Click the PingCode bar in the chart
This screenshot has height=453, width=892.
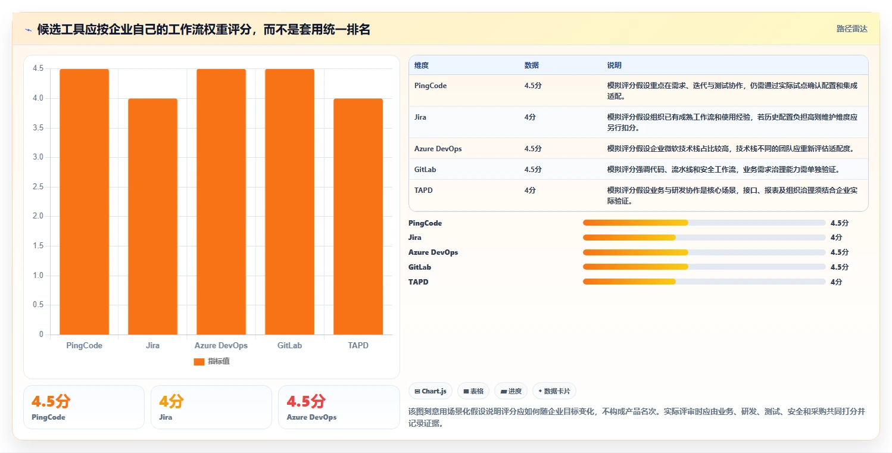(84, 202)
